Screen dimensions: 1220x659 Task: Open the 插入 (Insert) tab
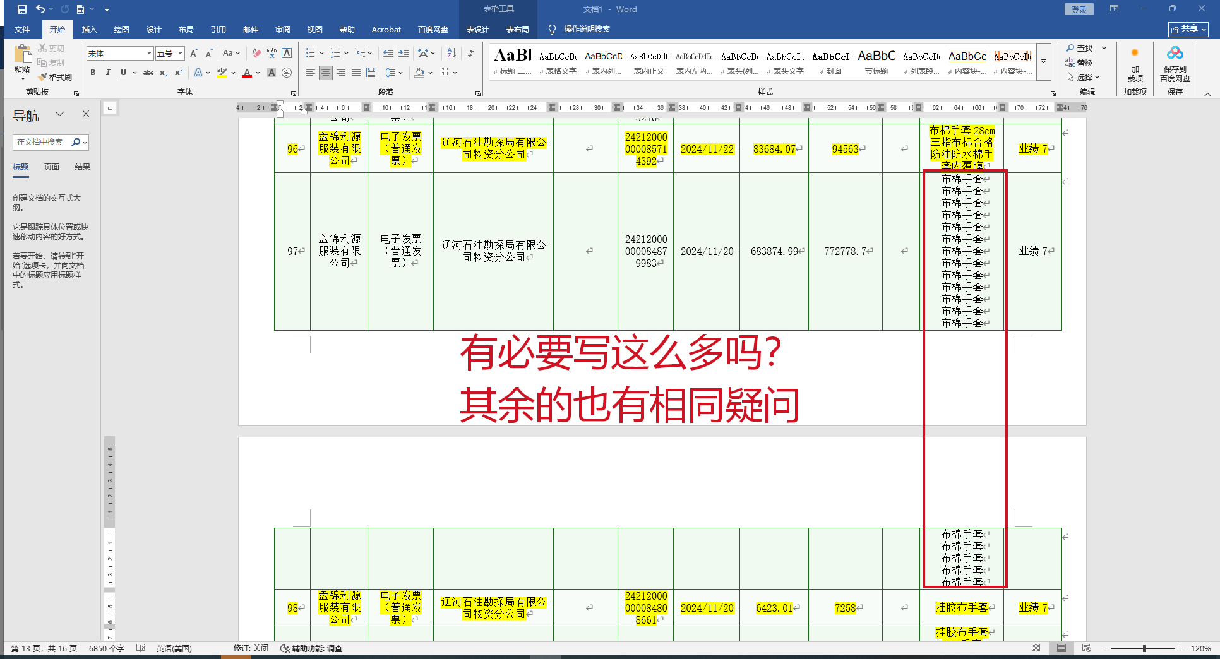tap(90, 29)
